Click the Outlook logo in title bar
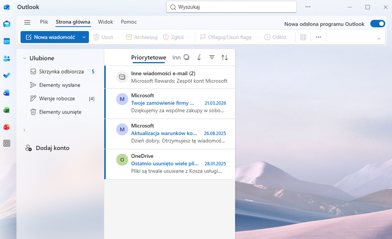The image size is (392, 239). pyautogui.click(x=7, y=7)
